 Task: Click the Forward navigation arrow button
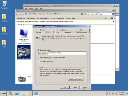(21, 14)
